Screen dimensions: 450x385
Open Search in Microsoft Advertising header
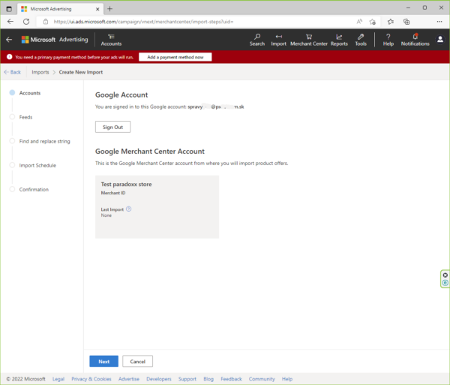(x=257, y=37)
